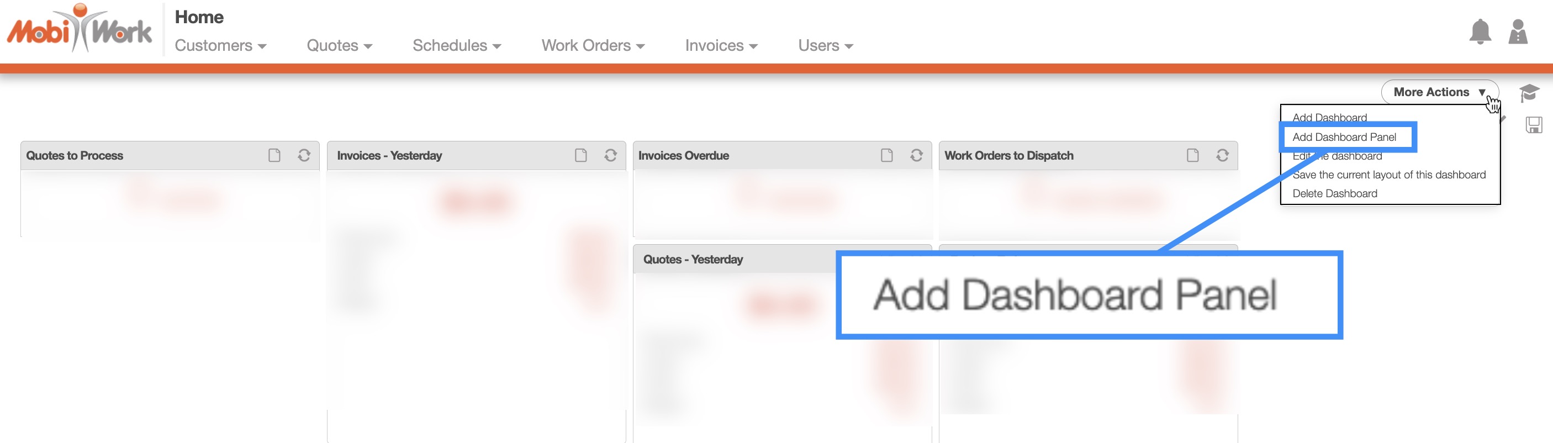The width and height of the screenshot is (1553, 443).
Task: Open document icon on Quotes to Process panel
Action: [274, 156]
